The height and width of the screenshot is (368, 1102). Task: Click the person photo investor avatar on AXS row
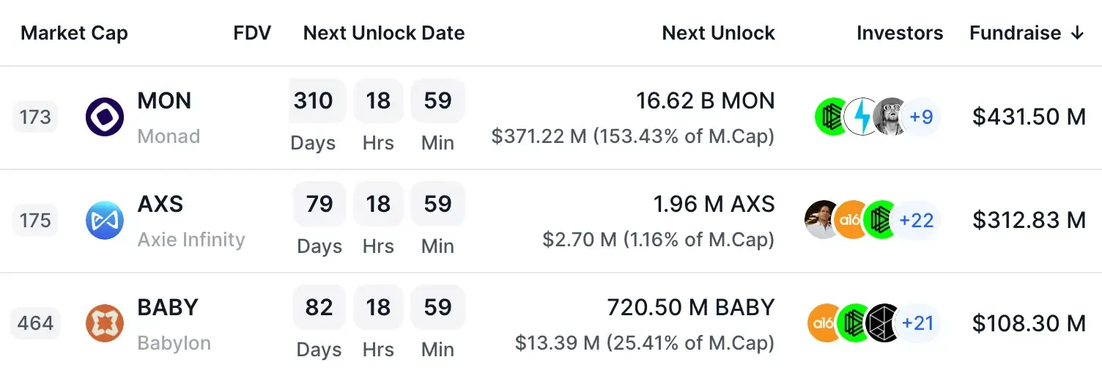[x=822, y=220]
